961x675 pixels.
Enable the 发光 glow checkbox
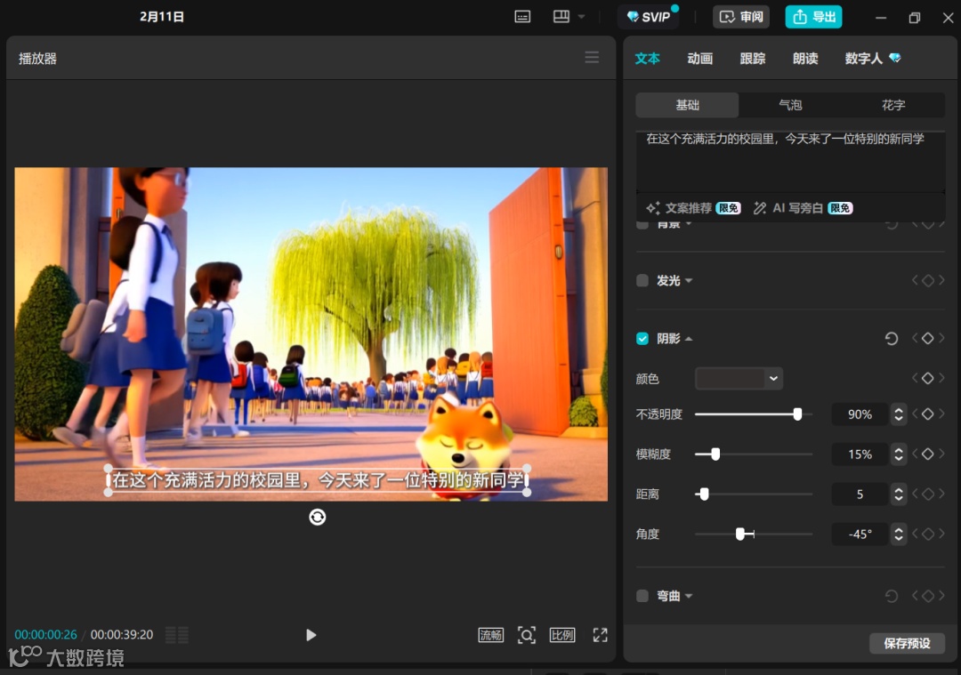642,280
